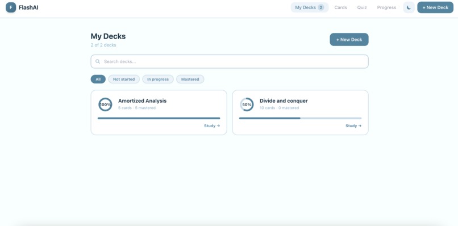The height and width of the screenshot is (226, 458).
Task: Click the '5 cards · 5 mastered' text
Action: [137, 108]
